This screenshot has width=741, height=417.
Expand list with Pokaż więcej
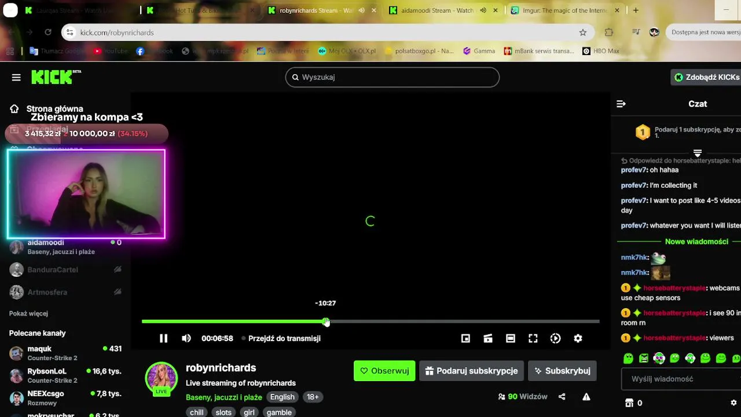28,313
